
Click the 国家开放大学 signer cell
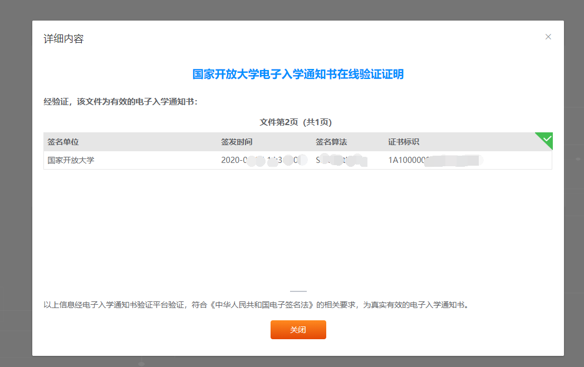pyautogui.click(x=71, y=160)
